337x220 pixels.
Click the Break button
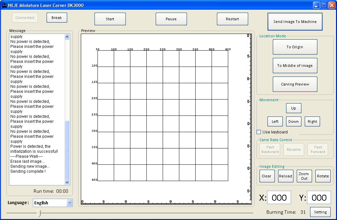click(57, 18)
